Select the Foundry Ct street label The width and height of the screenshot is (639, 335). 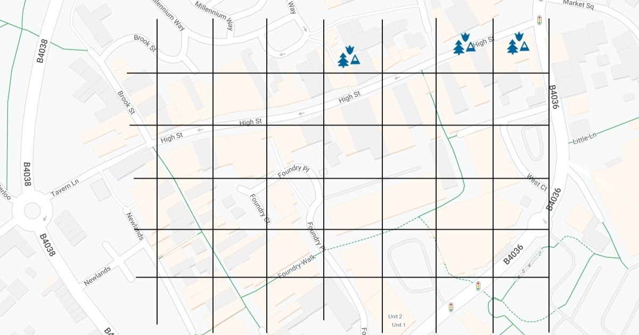click(x=260, y=208)
